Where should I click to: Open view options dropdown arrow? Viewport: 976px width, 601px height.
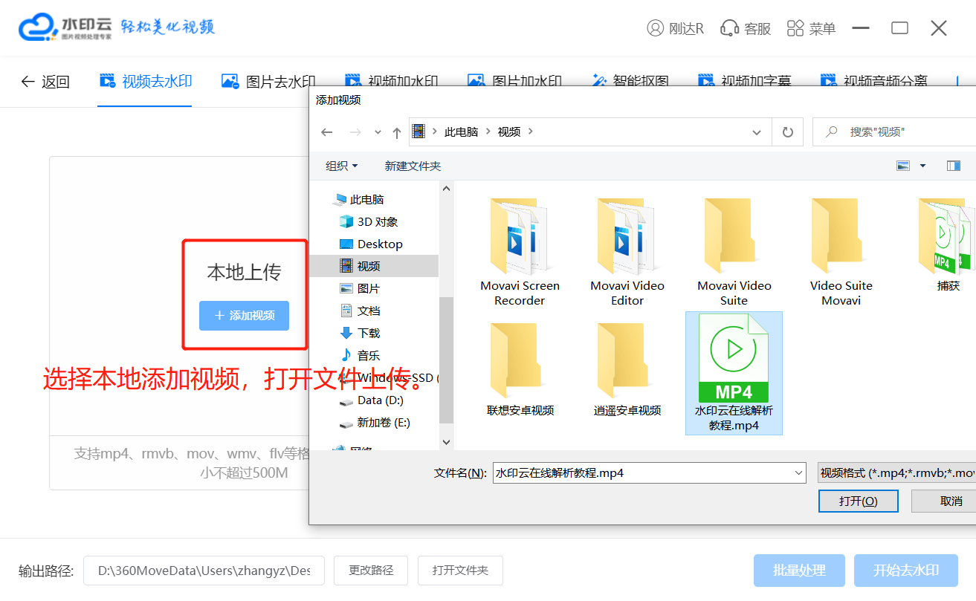click(x=922, y=166)
